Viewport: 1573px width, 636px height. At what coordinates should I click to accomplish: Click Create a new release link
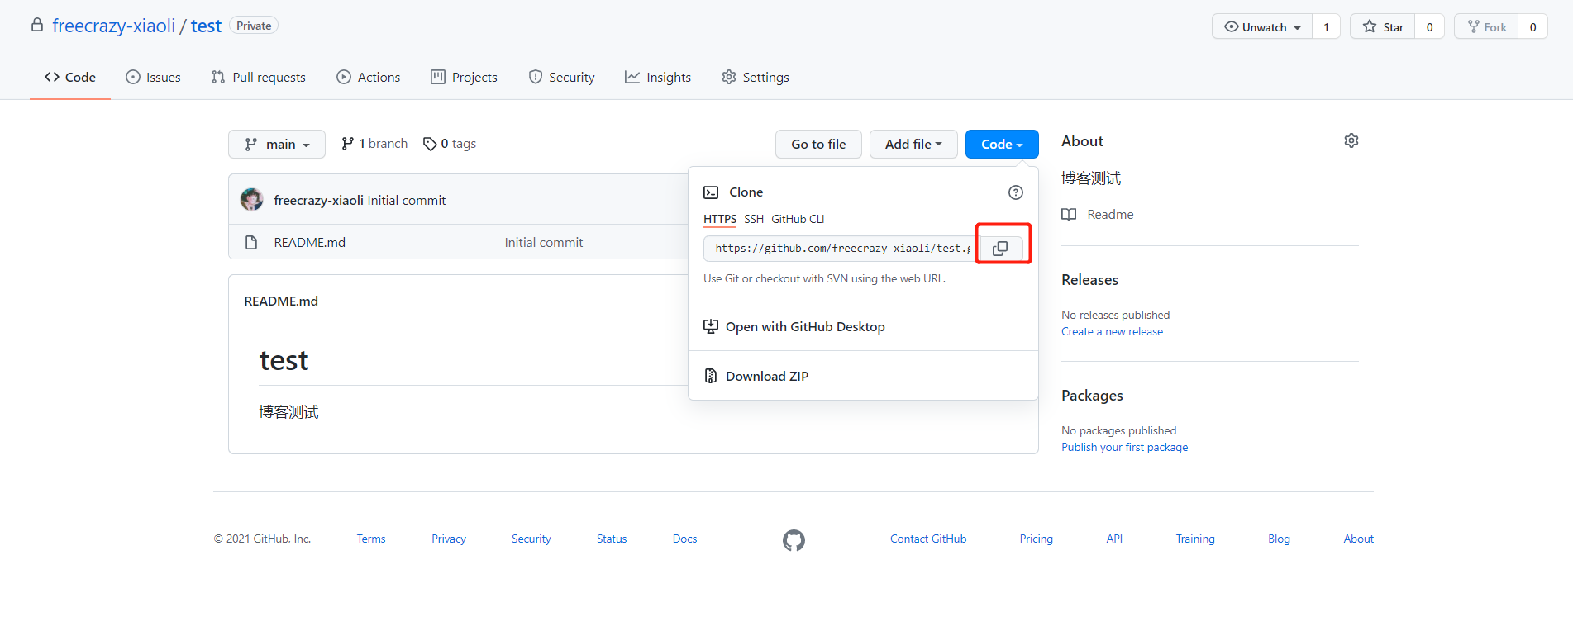pos(1112,332)
